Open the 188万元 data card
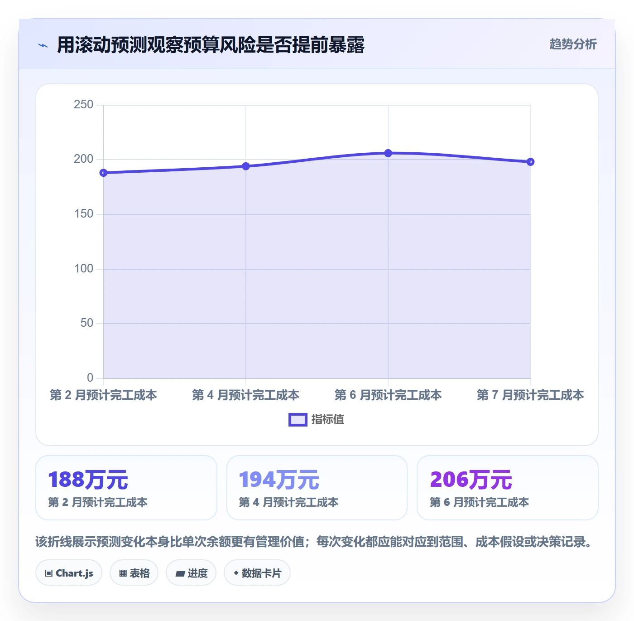 point(126,488)
